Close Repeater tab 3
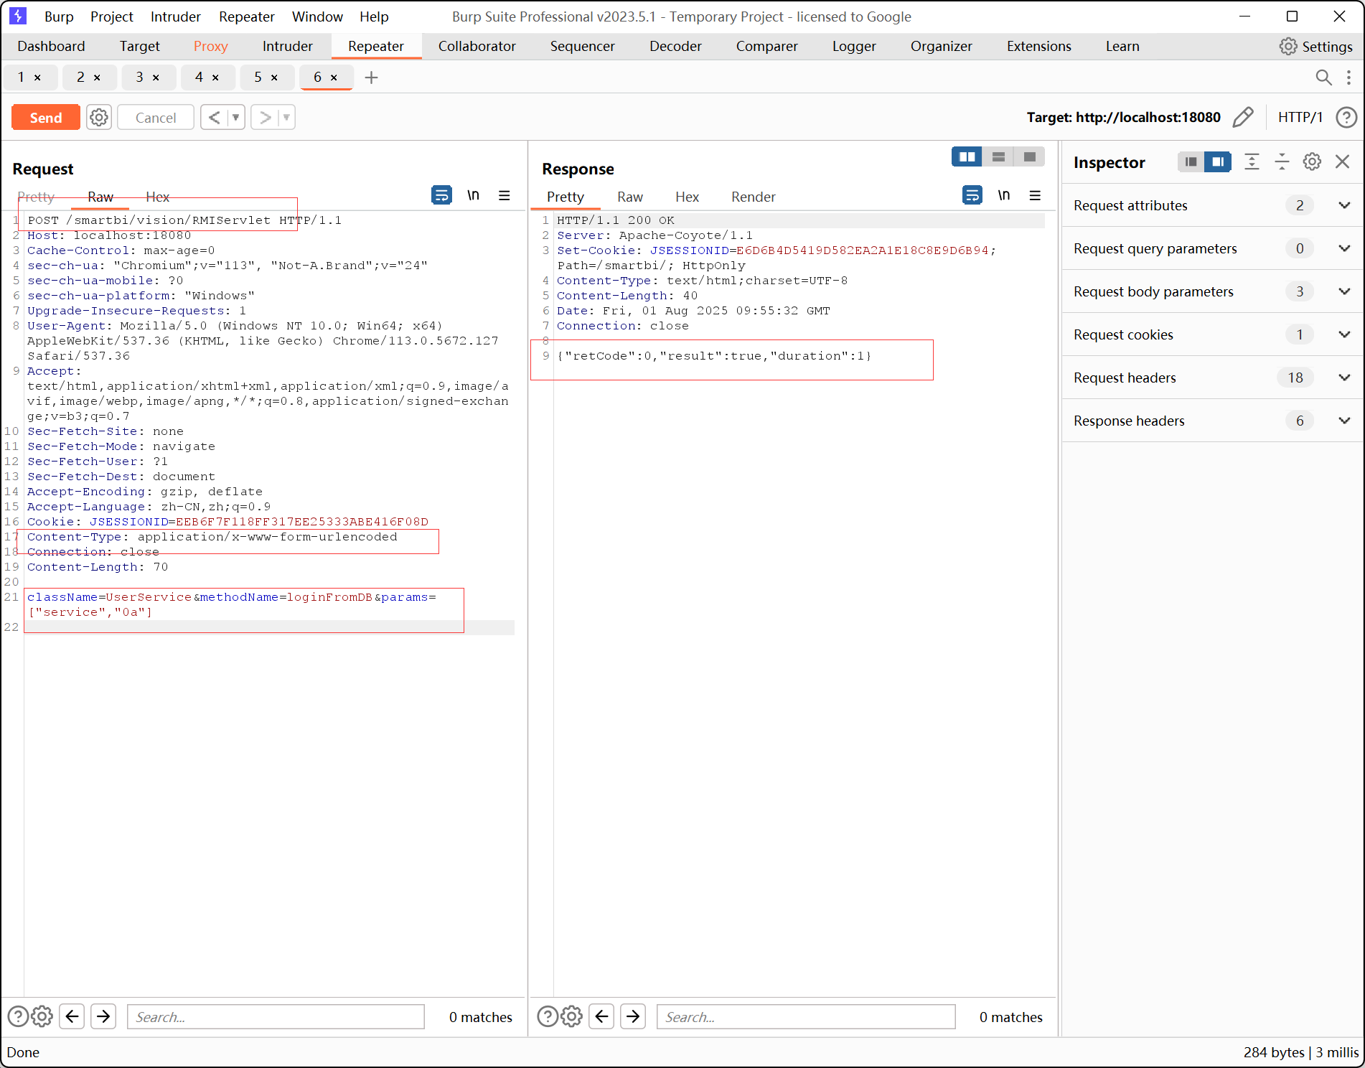The width and height of the screenshot is (1365, 1068). [156, 78]
